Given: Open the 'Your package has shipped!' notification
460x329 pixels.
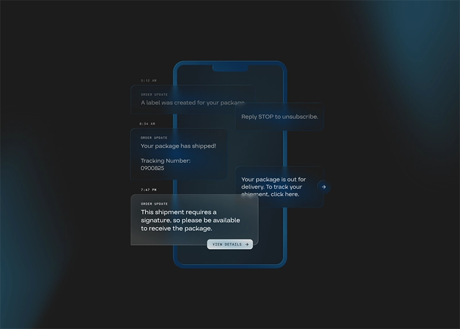Looking at the screenshot, I should [x=178, y=154].
